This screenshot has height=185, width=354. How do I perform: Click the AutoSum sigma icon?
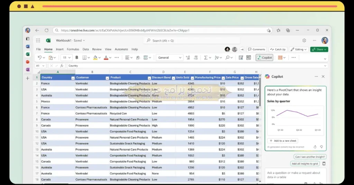point(206,58)
